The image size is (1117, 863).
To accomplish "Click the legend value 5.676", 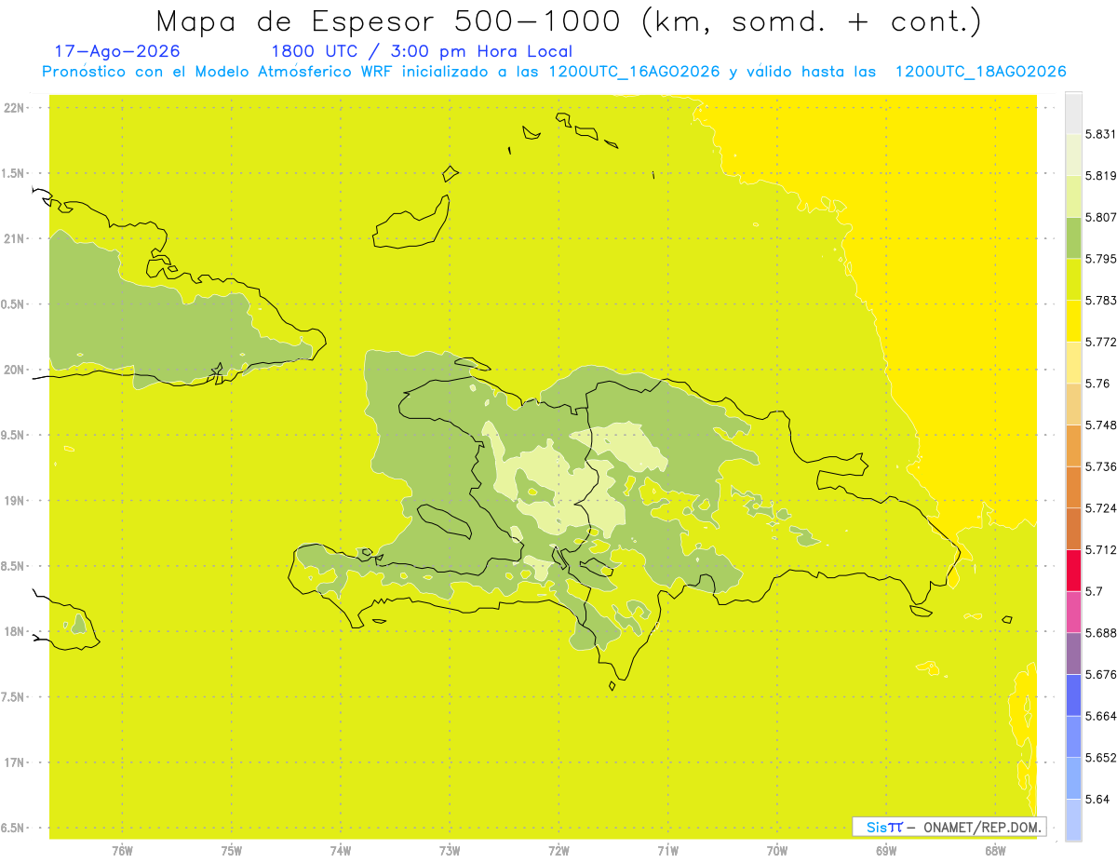I will coord(1100,674).
